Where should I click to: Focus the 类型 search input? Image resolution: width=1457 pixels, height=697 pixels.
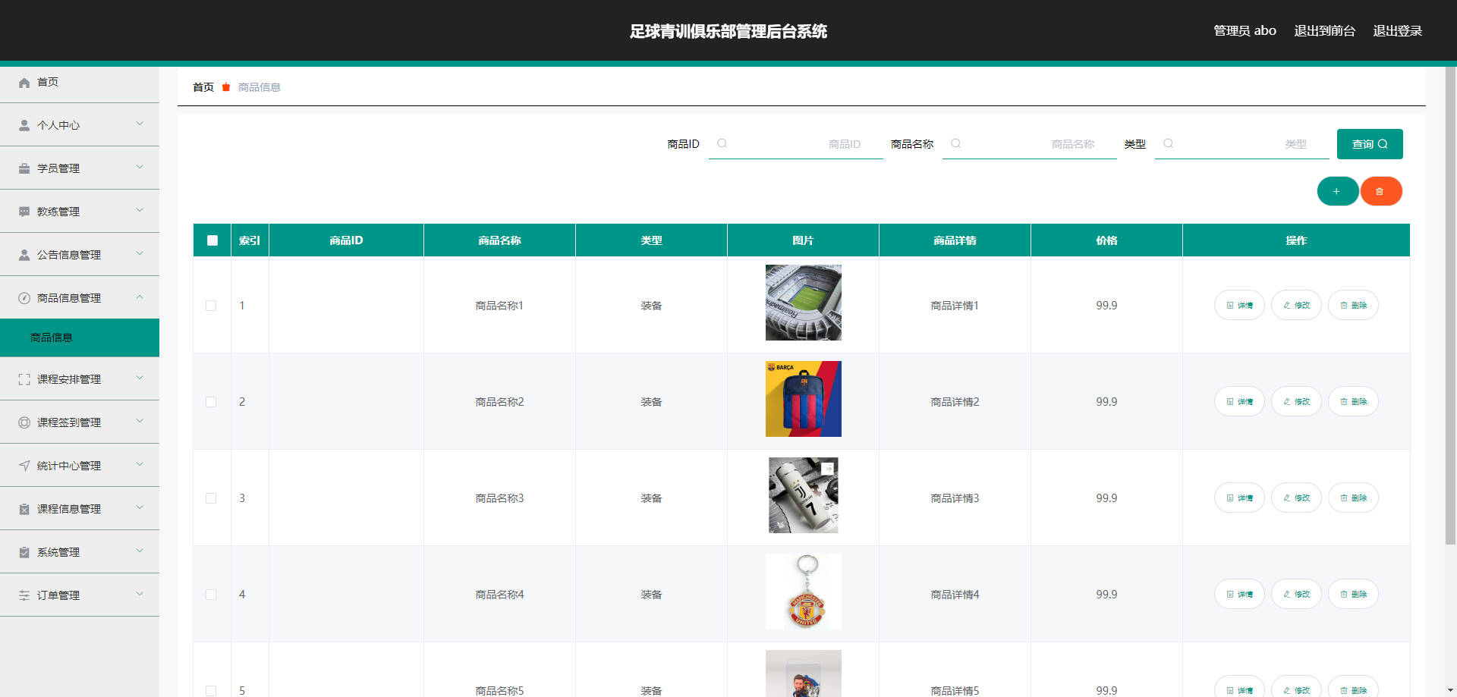(1242, 144)
